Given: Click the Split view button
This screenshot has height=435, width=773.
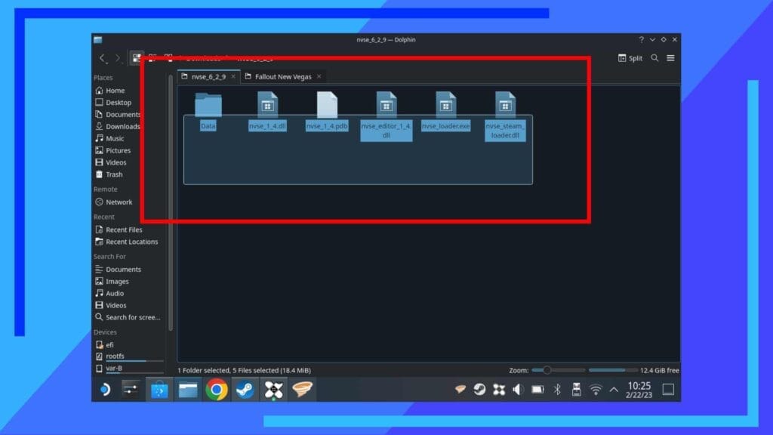Looking at the screenshot, I should pos(630,57).
